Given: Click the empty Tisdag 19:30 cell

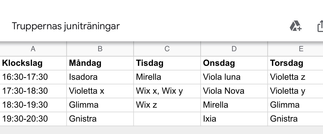Looking at the screenshot, I should [x=167, y=119].
